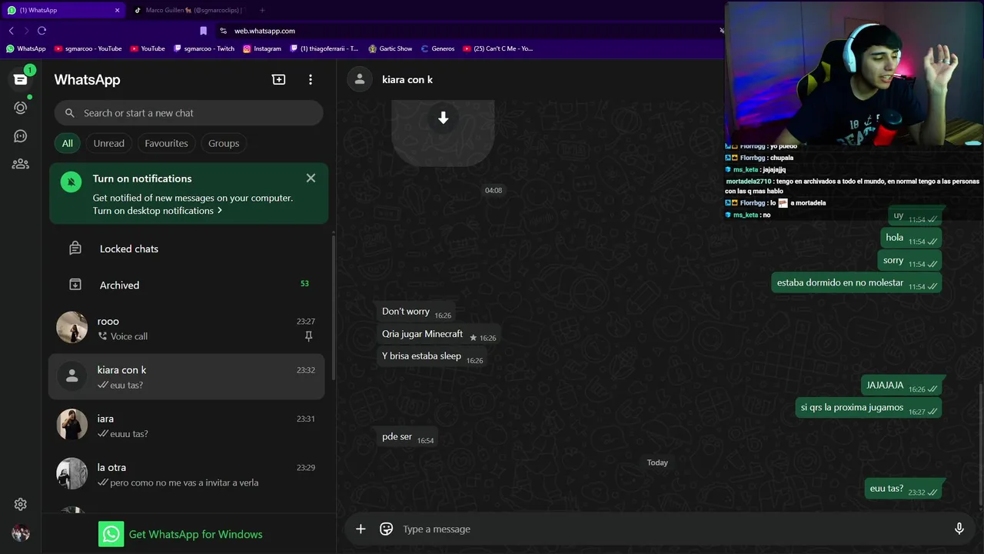Click the message "Y brisa estaba sleep"
The height and width of the screenshot is (554, 984).
[x=432, y=356]
